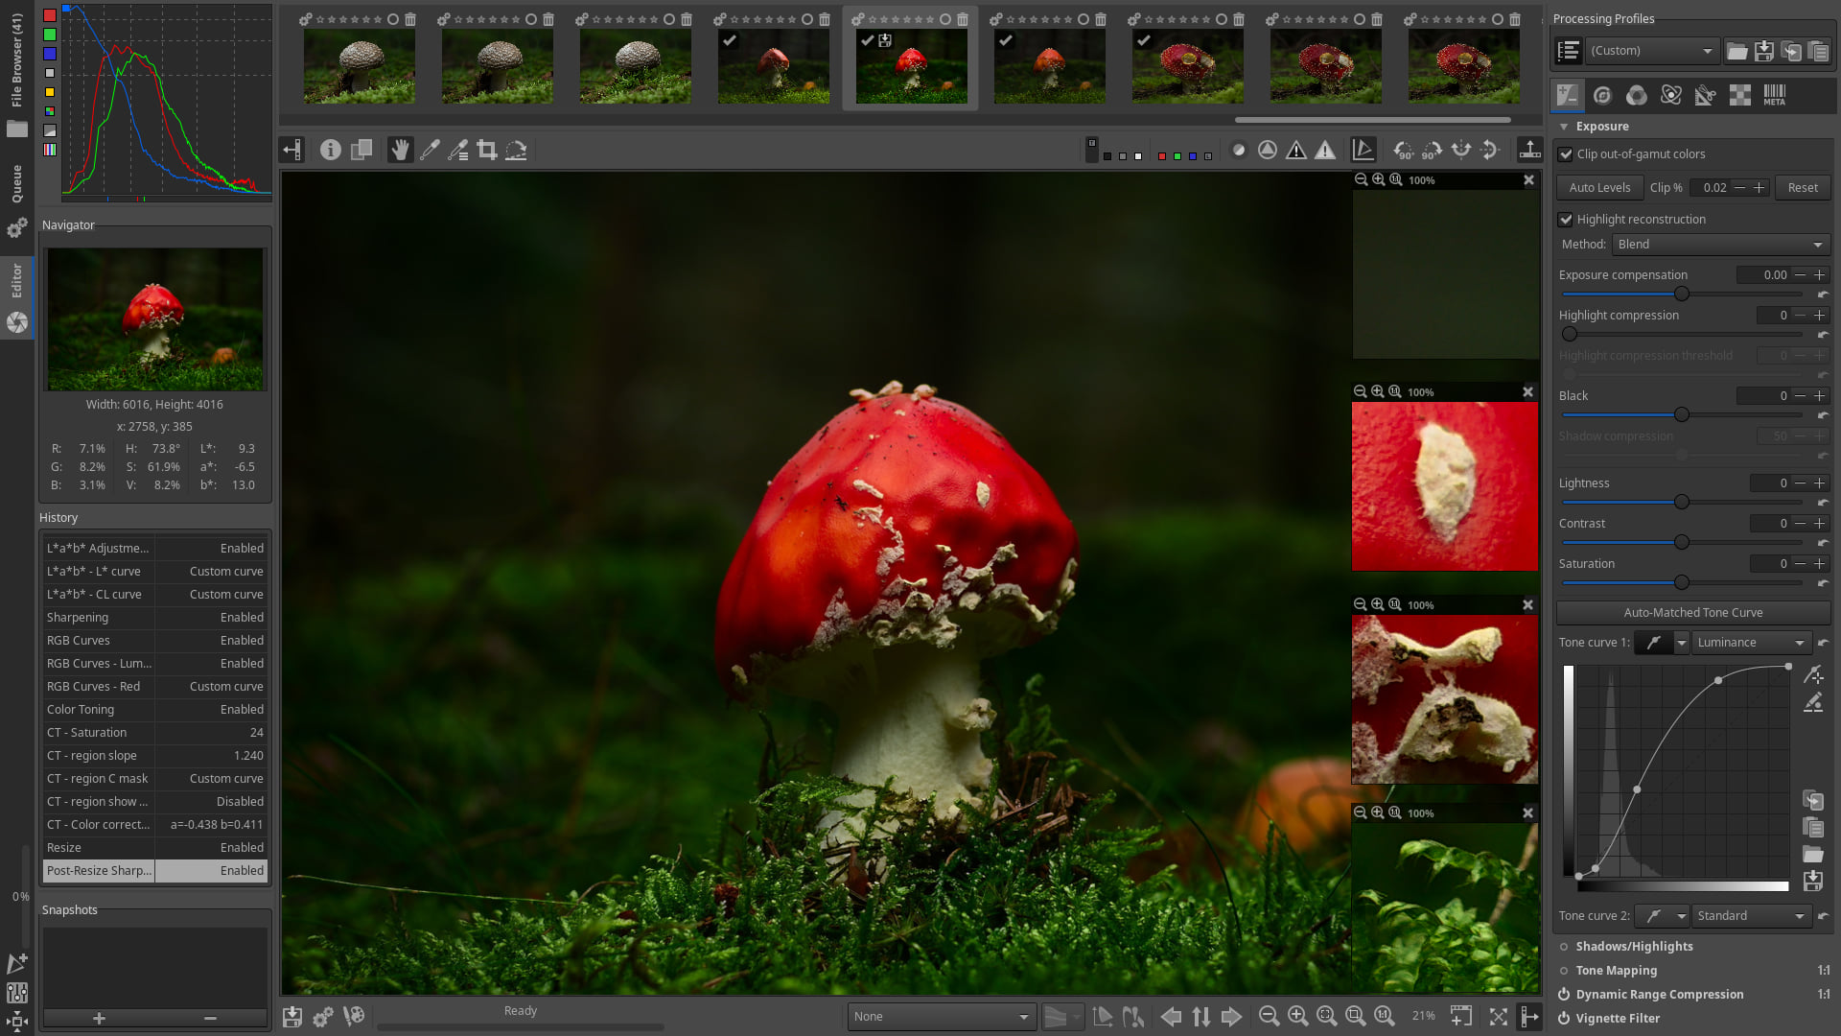Expand the Dynamic Range Compression section
This screenshot has height=1036, width=1841.
pyautogui.click(x=1660, y=994)
